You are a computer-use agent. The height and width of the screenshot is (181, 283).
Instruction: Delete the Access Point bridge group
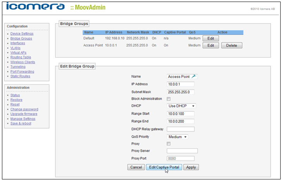(232, 45)
